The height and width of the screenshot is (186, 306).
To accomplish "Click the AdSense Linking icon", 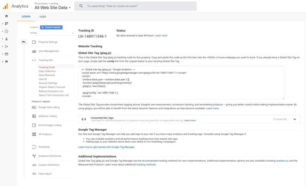I will 34,116.
